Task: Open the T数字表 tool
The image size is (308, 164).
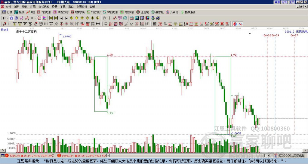Action: pyautogui.click(x=127, y=12)
